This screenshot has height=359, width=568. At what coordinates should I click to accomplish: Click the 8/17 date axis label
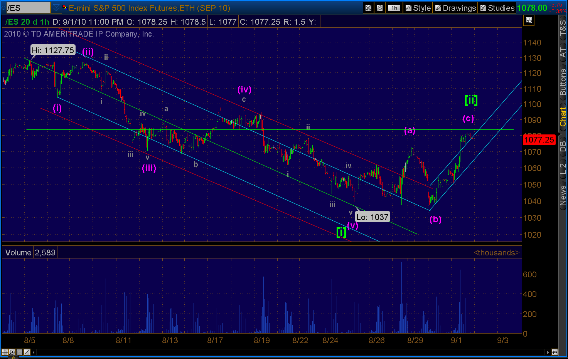(215, 340)
